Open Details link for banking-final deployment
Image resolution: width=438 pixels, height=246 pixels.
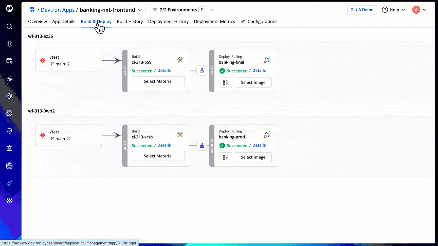pos(259,71)
